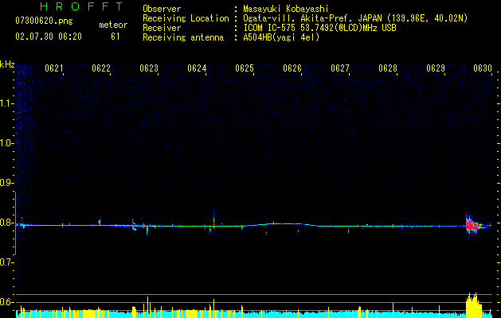Image resolution: width=501 pixels, height=318 pixels.
Task: Click the 0625 time axis marker
Action: coord(245,68)
